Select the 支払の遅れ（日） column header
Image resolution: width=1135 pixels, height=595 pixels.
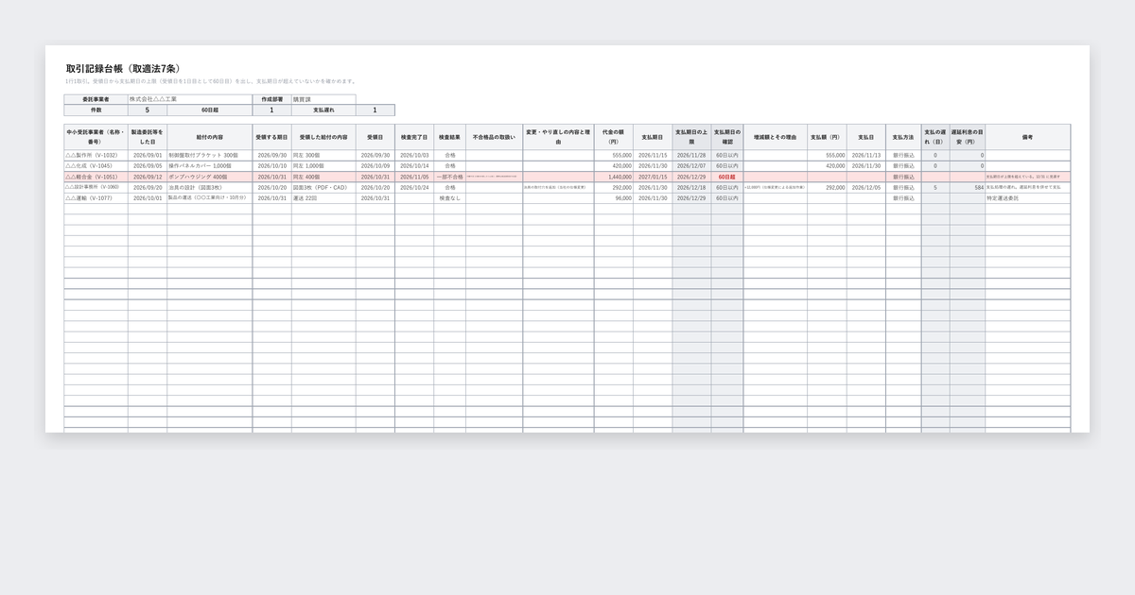pyautogui.click(x=935, y=137)
